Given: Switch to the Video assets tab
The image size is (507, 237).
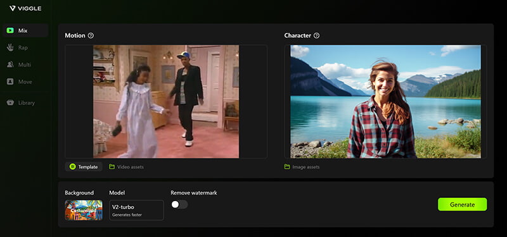Looking at the screenshot, I should (126, 167).
